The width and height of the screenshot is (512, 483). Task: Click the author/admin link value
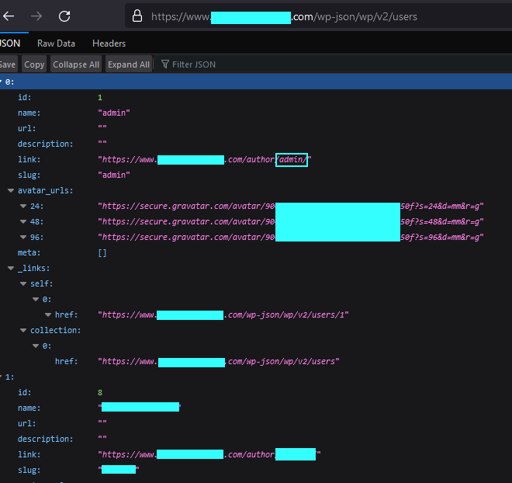click(x=204, y=159)
